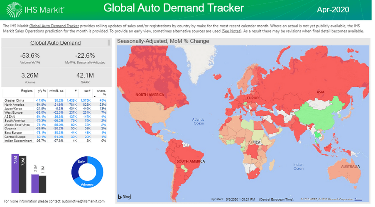
Task: Click the -98.7% y/y cell
Action: (41, 141)
